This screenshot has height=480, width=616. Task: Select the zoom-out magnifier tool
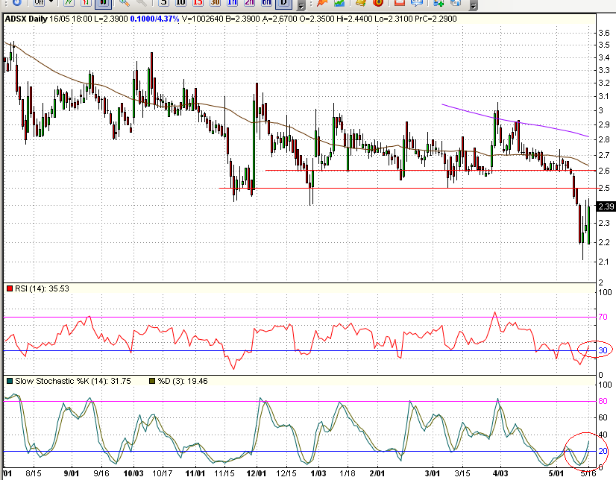click(x=140, y=4)
